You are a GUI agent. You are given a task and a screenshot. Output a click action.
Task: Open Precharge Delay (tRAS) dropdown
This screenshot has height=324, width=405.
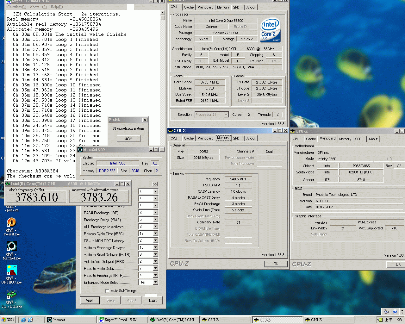pyautogui.click(x=155, y=220)
